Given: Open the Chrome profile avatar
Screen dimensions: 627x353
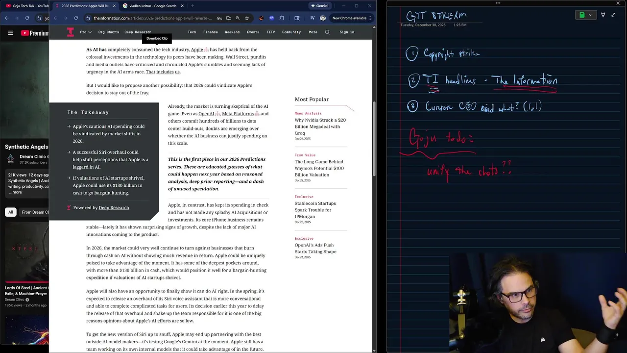Looking at the screenshot, I should [323, 18].
